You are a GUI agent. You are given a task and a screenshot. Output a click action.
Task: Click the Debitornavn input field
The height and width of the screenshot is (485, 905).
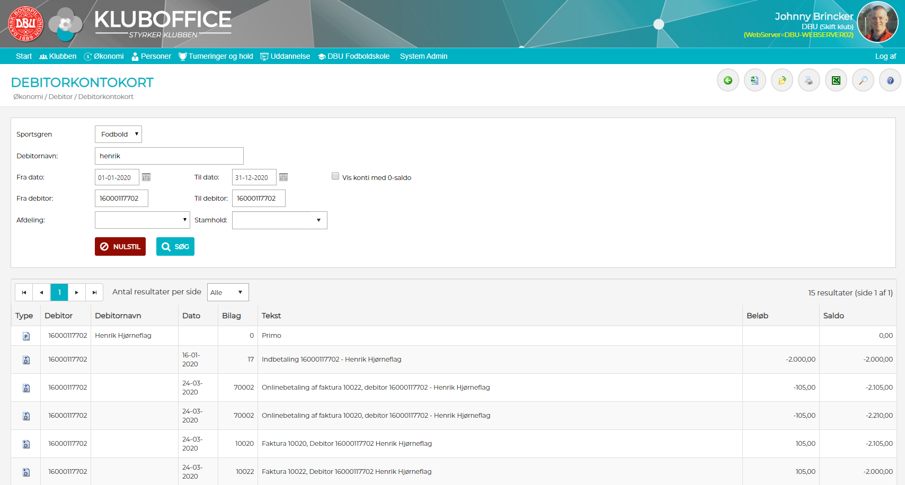(x=169, y=156)
